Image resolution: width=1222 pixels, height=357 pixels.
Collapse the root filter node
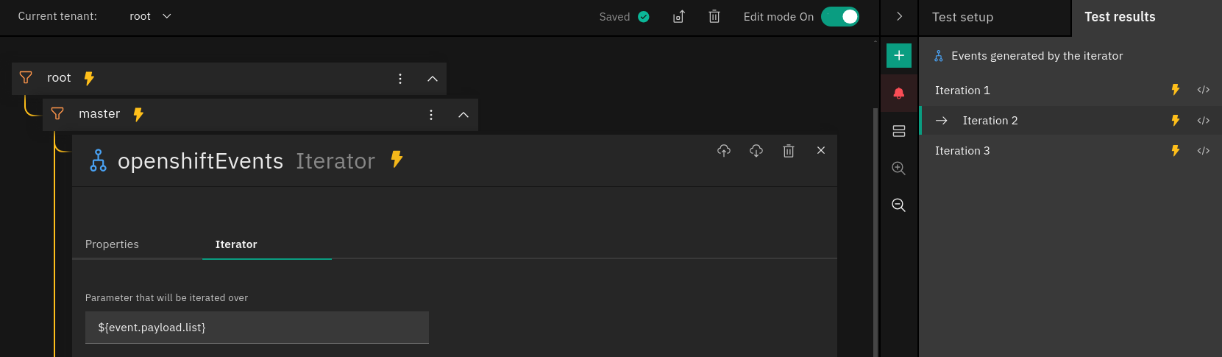coord(433,79)
